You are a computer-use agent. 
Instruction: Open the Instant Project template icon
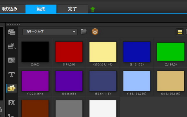[11, 46]
